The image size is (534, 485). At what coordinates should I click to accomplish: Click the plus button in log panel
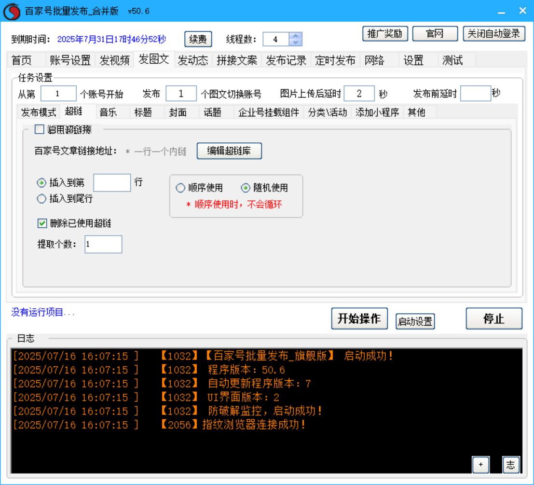click(481, 465)
